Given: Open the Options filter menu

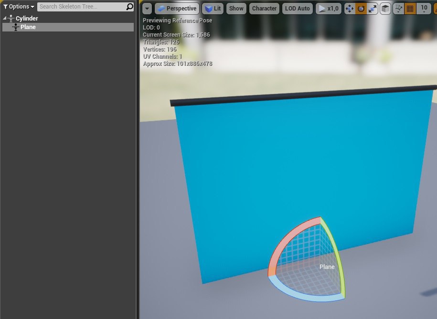Looking at the screenshot, I should pyautogui.click(x=19, y=7).
